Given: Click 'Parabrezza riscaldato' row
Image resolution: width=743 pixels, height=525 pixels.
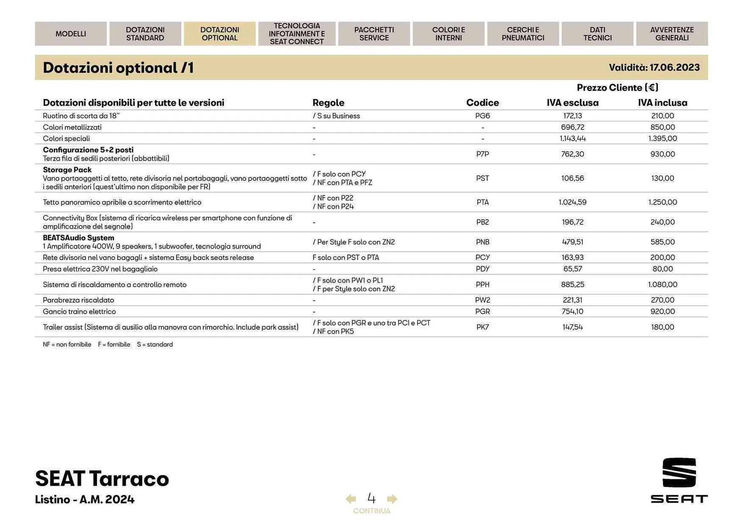Looking at the screenshot, I should 371,300.
